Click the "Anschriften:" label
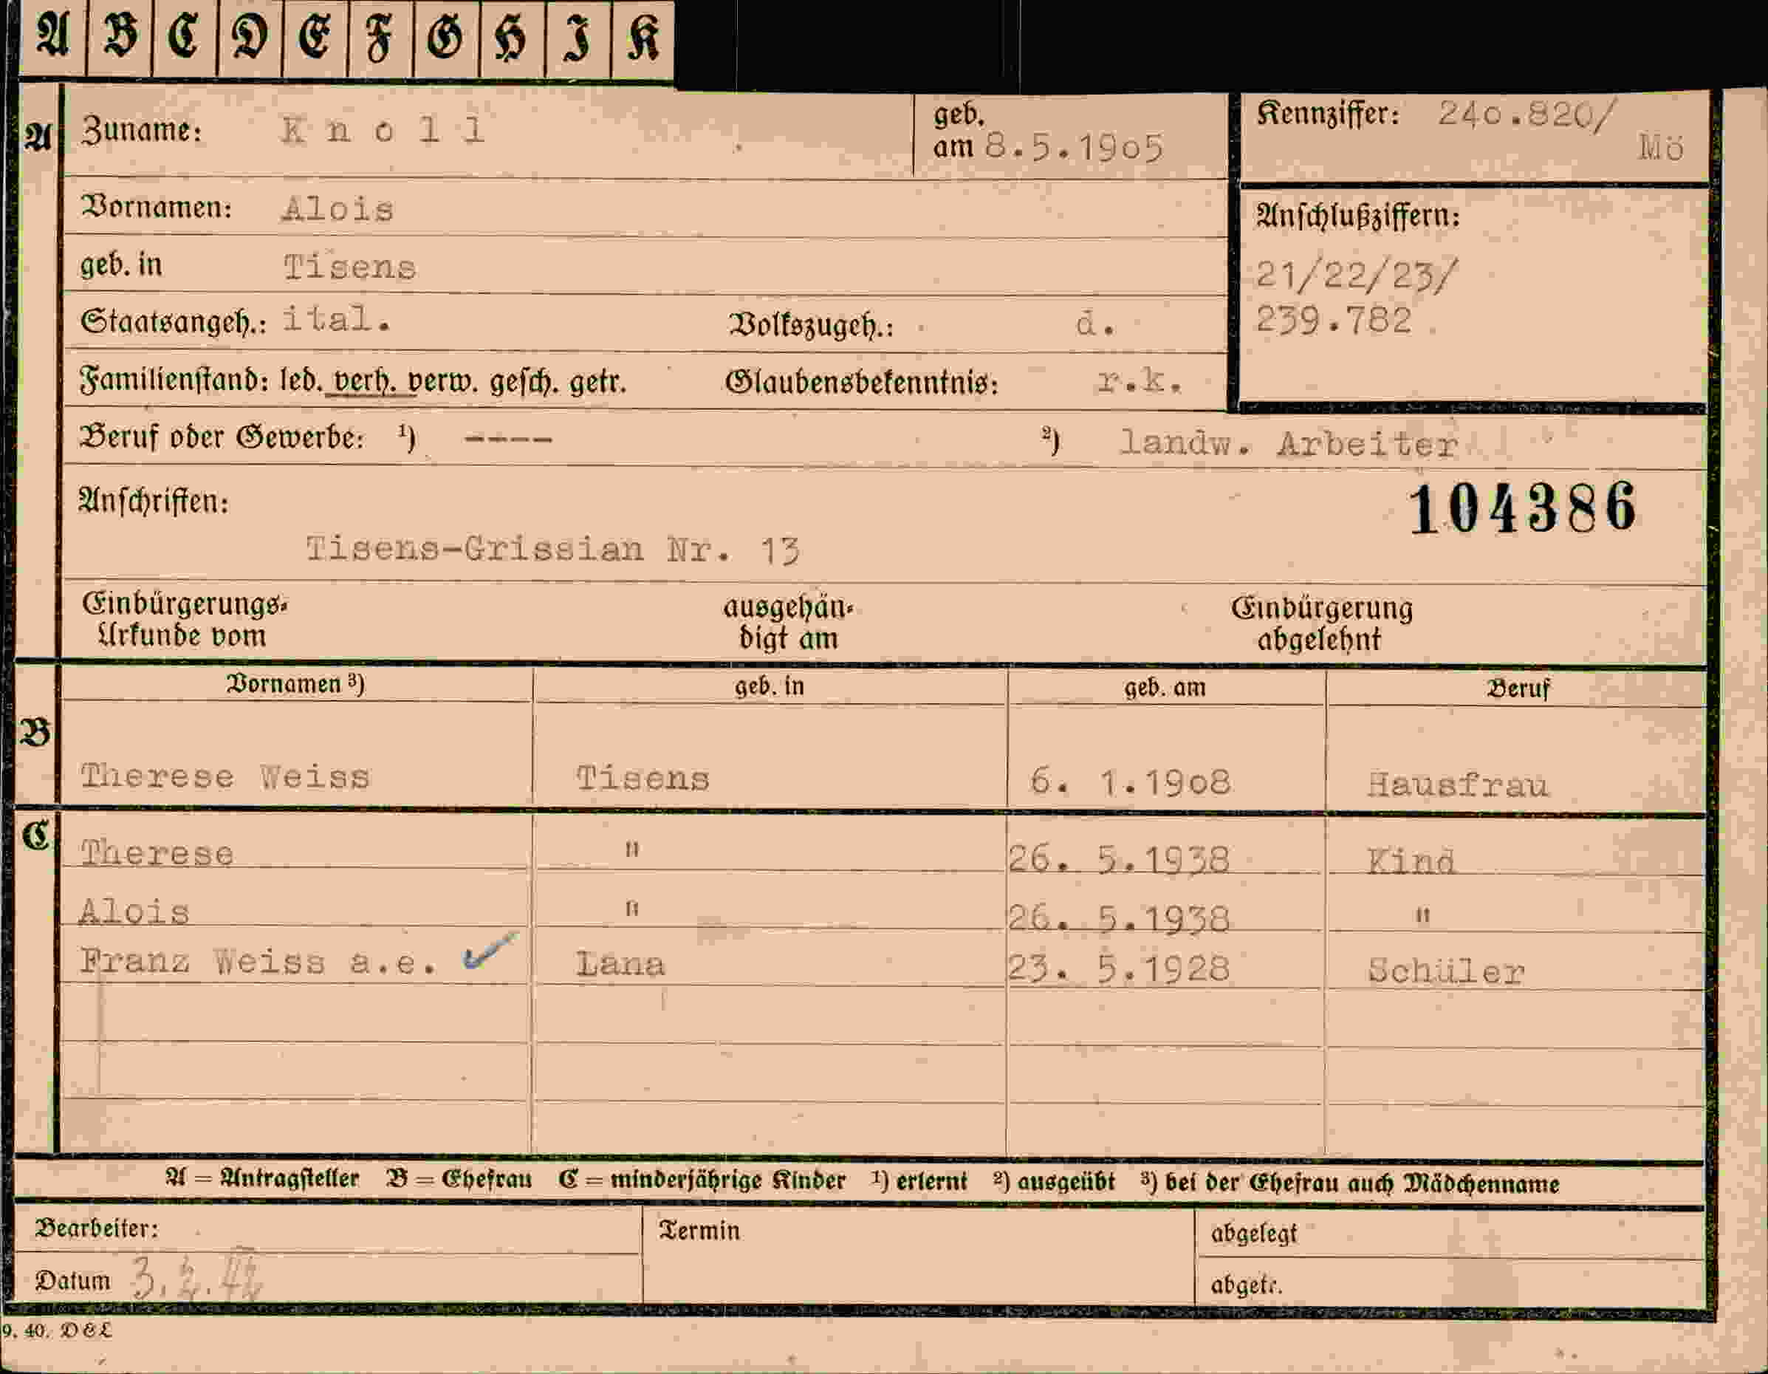The width and height of the screenshot is (1768, 1374). 154,502
